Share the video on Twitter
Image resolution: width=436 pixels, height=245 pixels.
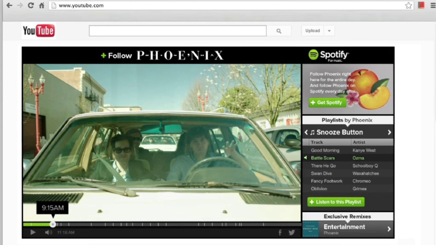[292, 232]
